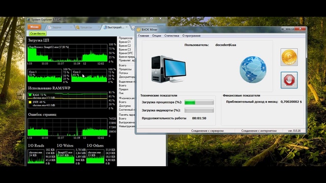Click the SWP: 49 % label
The height and width of the screenshot is (183, 326).
39,102
